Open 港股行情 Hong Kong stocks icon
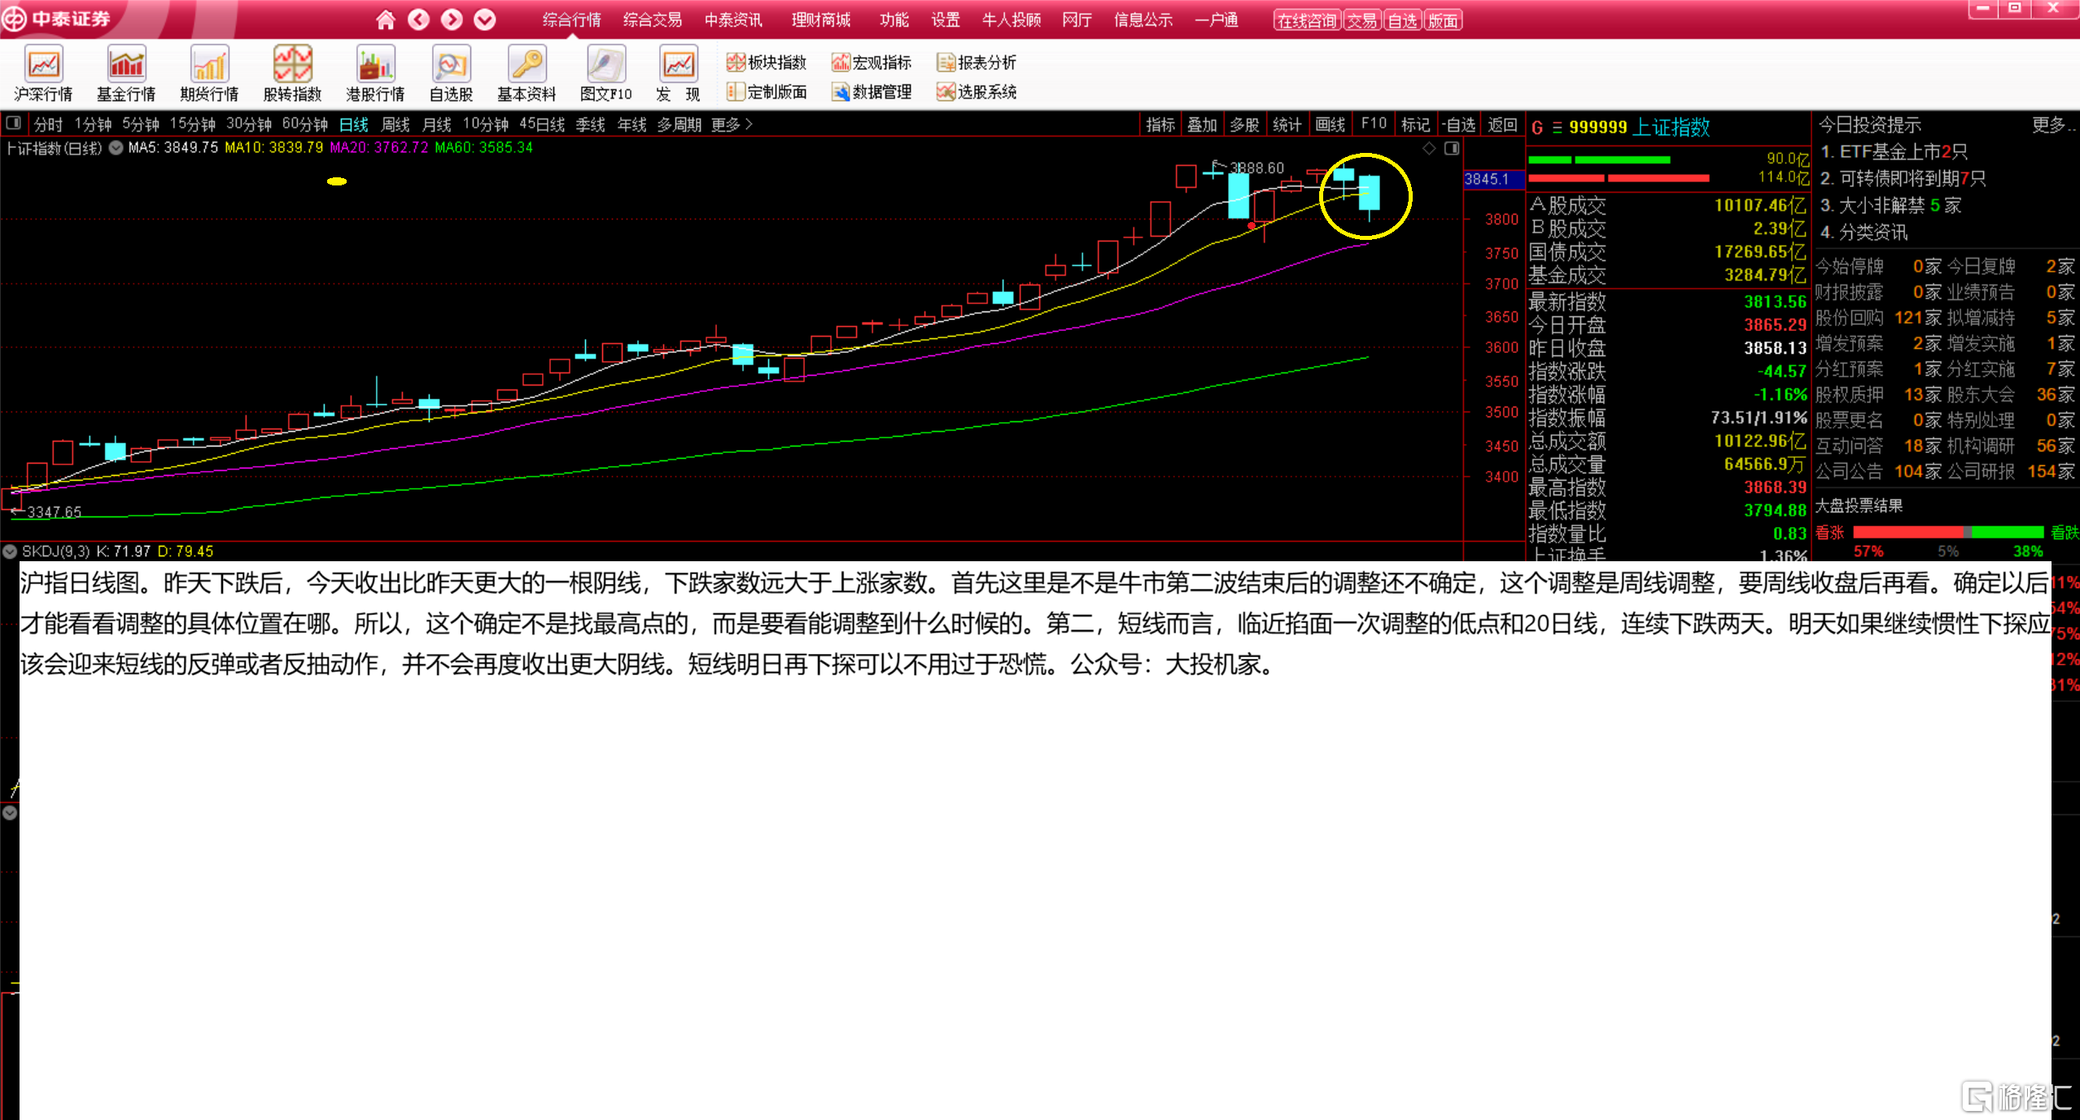Viewport: 2080px width, 1120px height. click(x=375, y=74)
